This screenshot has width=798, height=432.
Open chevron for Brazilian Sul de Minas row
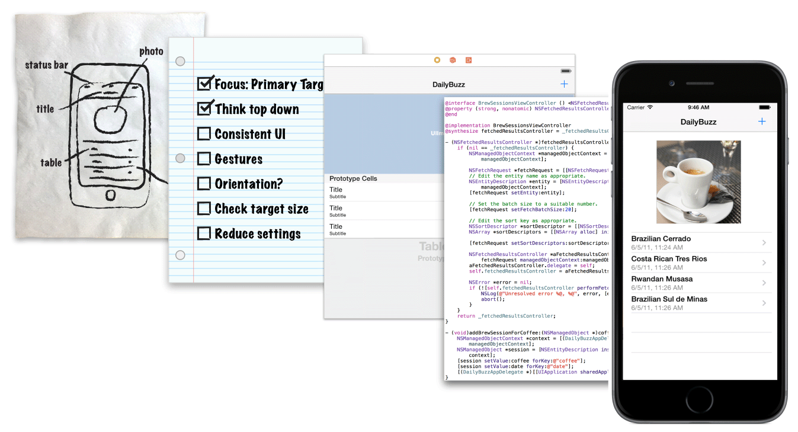point(764,303)
